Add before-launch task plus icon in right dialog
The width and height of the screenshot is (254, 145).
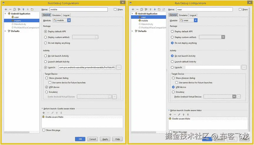coord(170,114)
